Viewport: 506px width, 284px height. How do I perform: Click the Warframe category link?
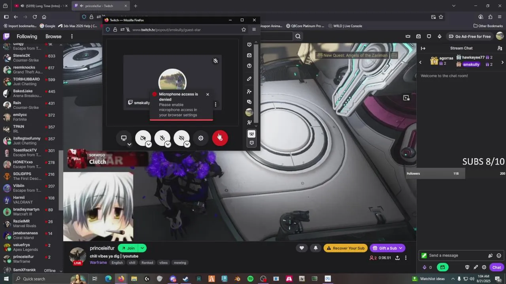pyautogui.click(x=98, y=263)
